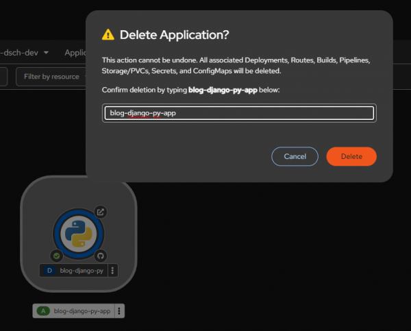Expand the Filter by resource dropdown

point(51,77)
